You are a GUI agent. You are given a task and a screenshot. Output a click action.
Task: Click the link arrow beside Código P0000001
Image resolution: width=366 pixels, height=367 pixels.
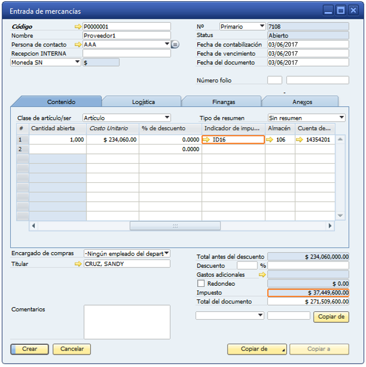click(78, 27)
